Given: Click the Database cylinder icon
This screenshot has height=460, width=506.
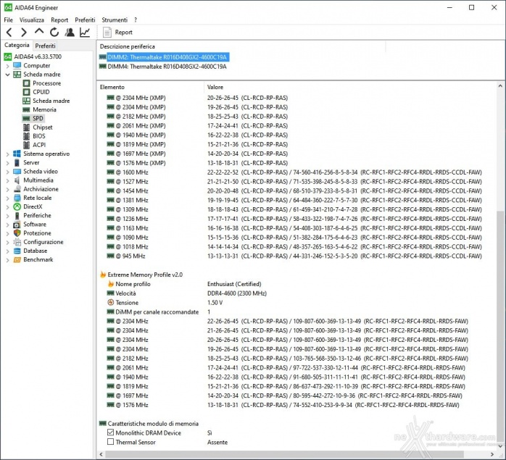Looking at the screenshot, I should click(17, 251).
